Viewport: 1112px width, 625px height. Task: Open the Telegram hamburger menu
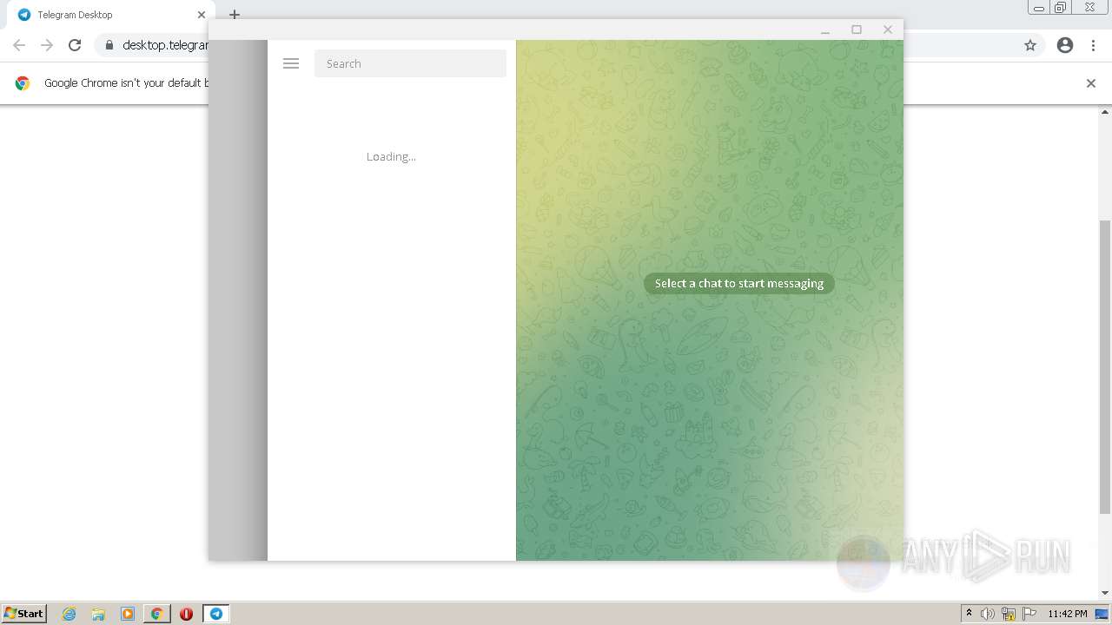(291, 63)
